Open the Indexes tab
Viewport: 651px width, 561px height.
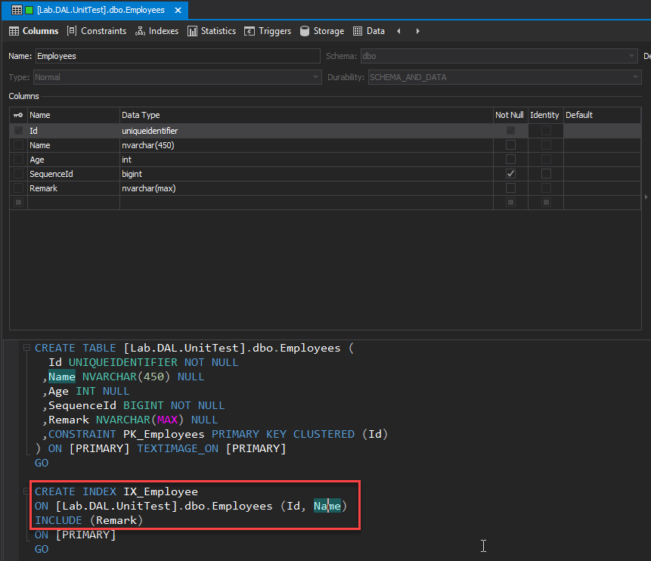157,31
